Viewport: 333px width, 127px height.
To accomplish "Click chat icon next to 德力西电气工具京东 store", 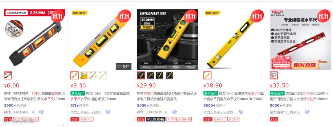I will [x=307, y=112].
